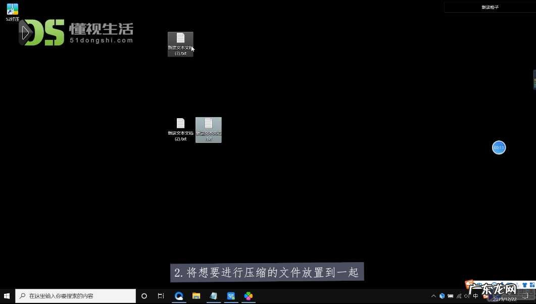Expand the hidden system tray icons
The image size is (536, 304).
click(x=433, y=296)
